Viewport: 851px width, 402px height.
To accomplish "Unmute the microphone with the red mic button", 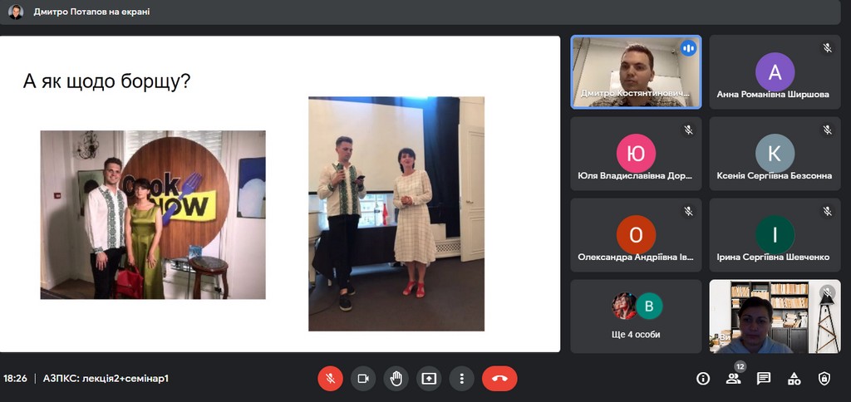I will [330, 379].
